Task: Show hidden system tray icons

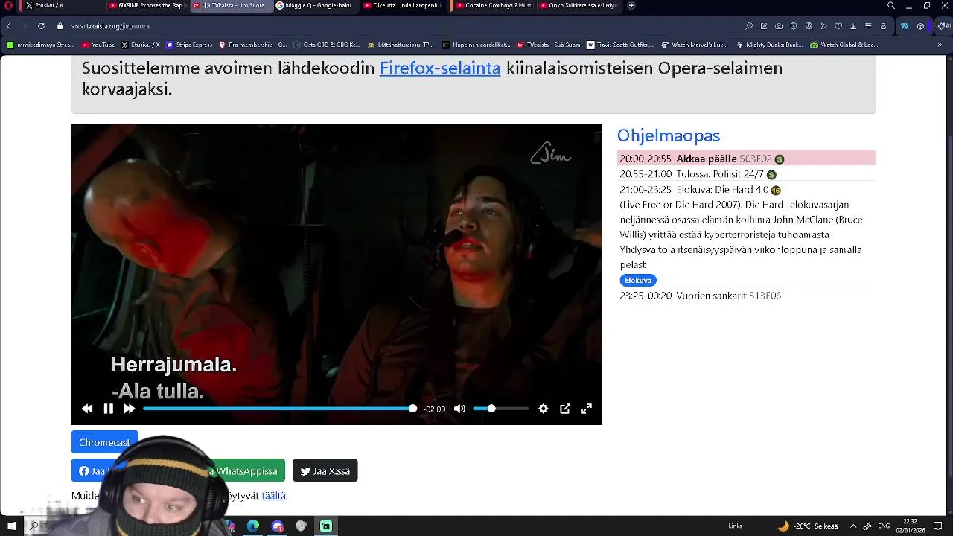Action: tap(853, 526)
